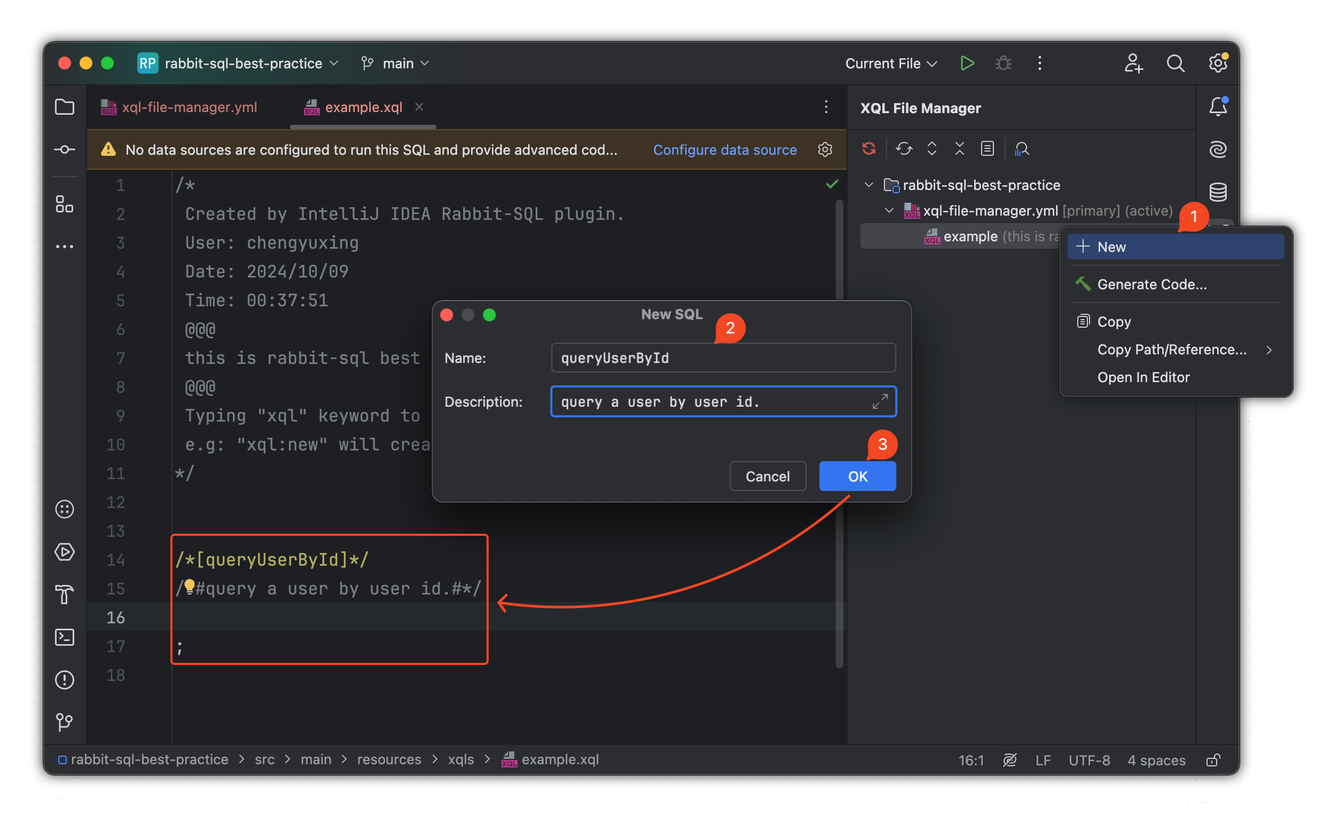
Task: Open Search Everywhere magnifier
Action: (x=1176, y=64)
